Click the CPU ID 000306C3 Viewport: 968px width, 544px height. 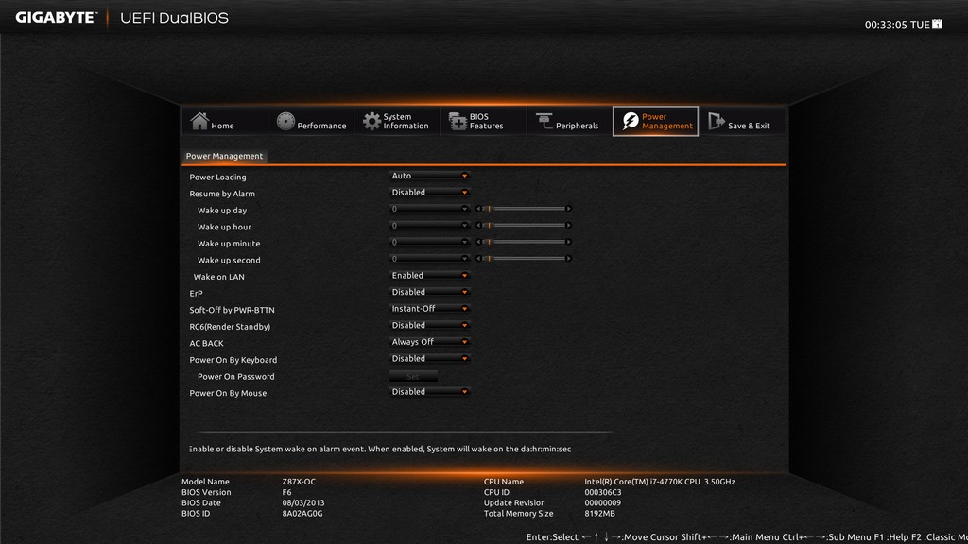[x=602, y=492]
